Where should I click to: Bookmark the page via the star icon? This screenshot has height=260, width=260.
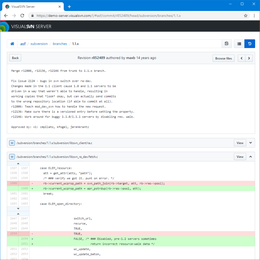(x=246, y=15)
